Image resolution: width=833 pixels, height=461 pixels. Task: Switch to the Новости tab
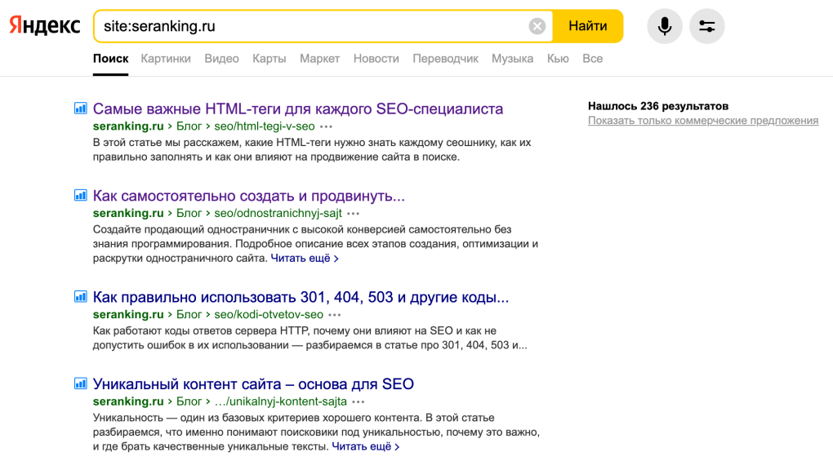376,59
